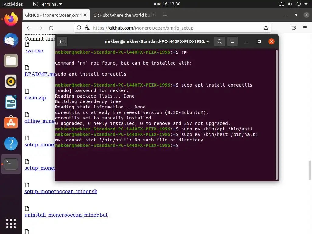This screenshot has height=234, width=312.
Task: Expand the system menu arrow in top bar
Action: [306, 4]
